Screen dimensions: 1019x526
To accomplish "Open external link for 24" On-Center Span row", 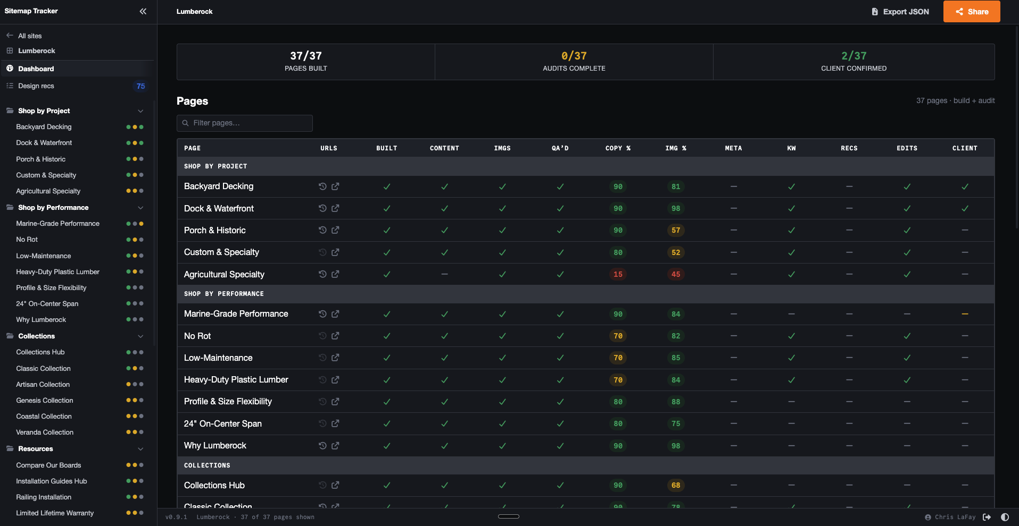I will pyautogui.click(x=335, y=423).
